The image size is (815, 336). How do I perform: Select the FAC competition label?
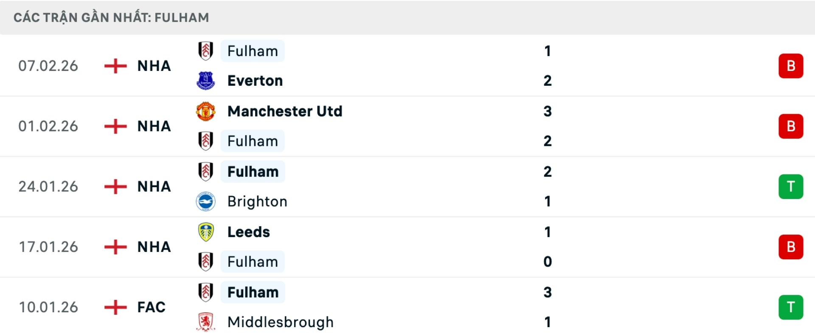[151, 307]
